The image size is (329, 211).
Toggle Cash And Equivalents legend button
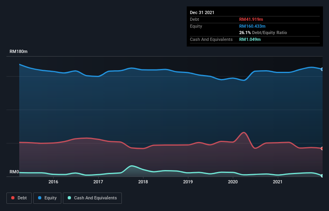click(92, 198)
